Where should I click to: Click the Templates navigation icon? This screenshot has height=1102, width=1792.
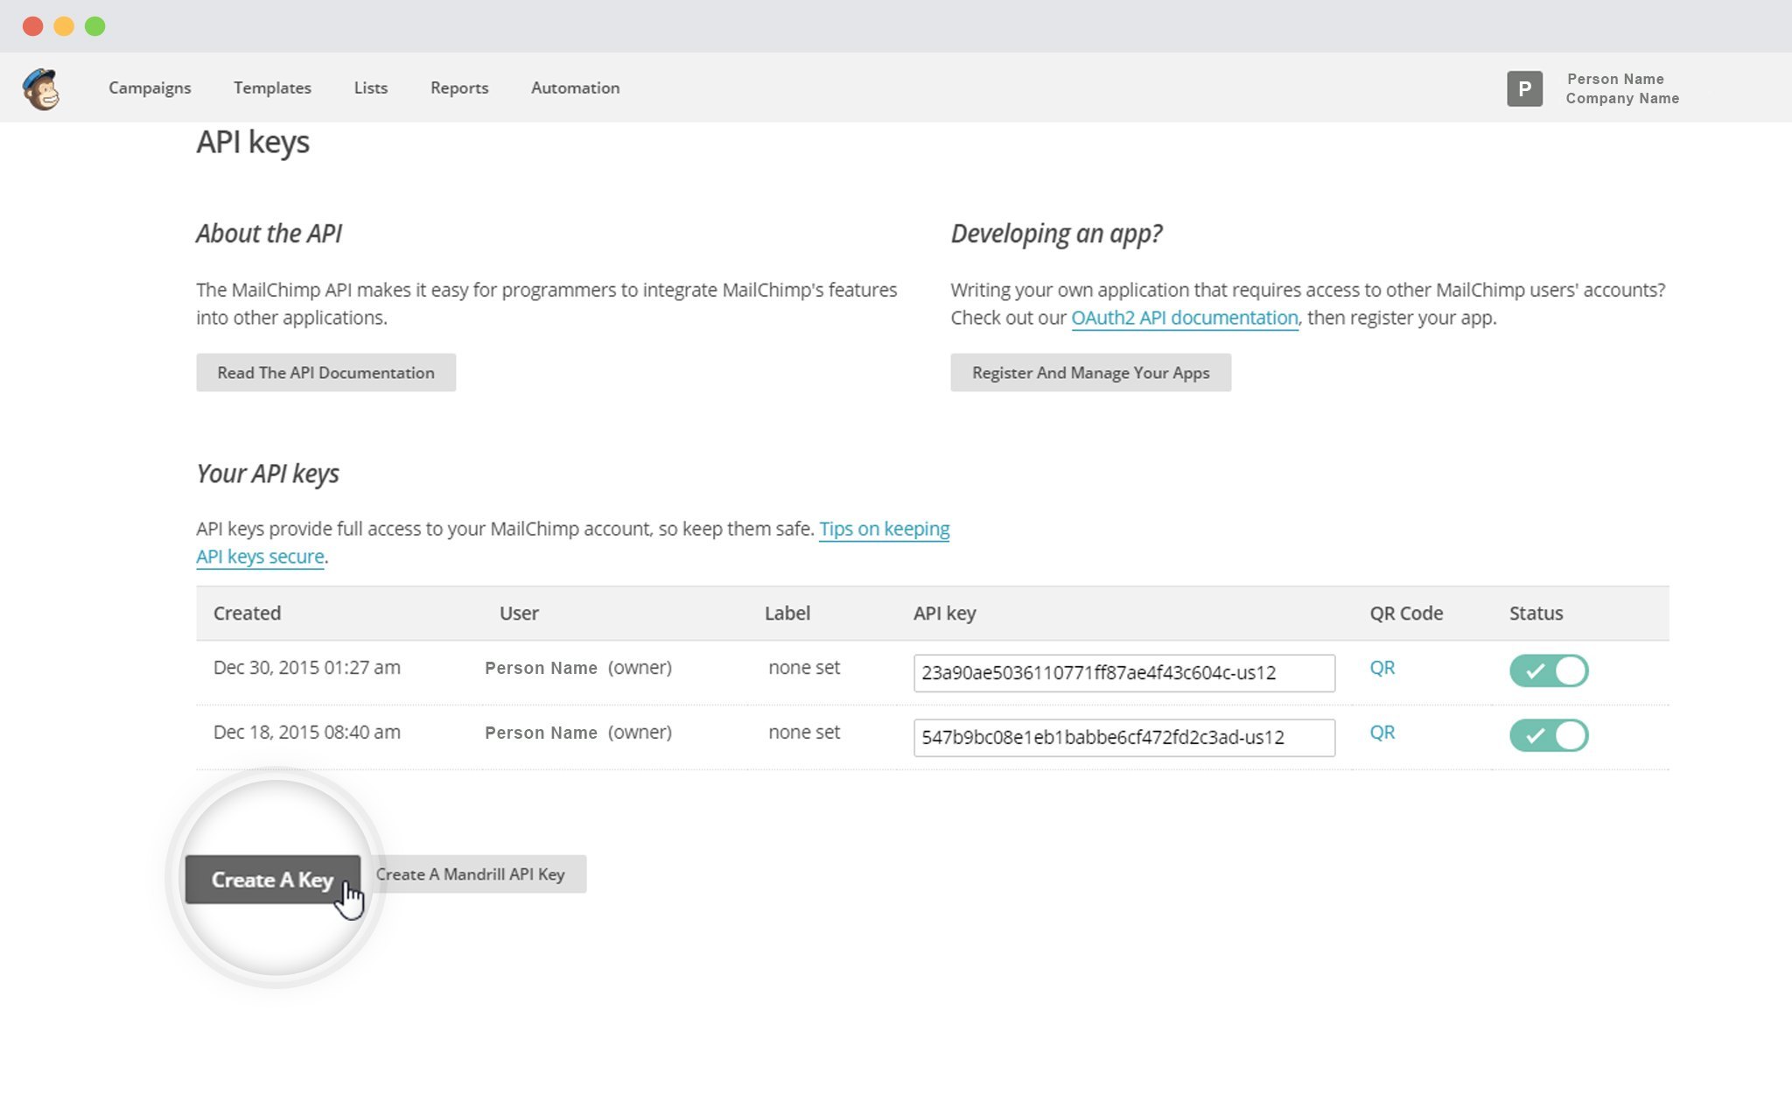pyautogui.click(x=273, y=87)
